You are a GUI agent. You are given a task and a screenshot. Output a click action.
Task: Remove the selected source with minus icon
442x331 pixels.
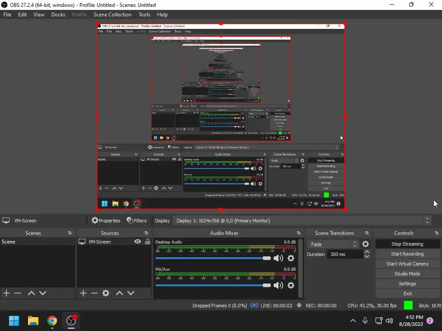(x=95, y=293)
